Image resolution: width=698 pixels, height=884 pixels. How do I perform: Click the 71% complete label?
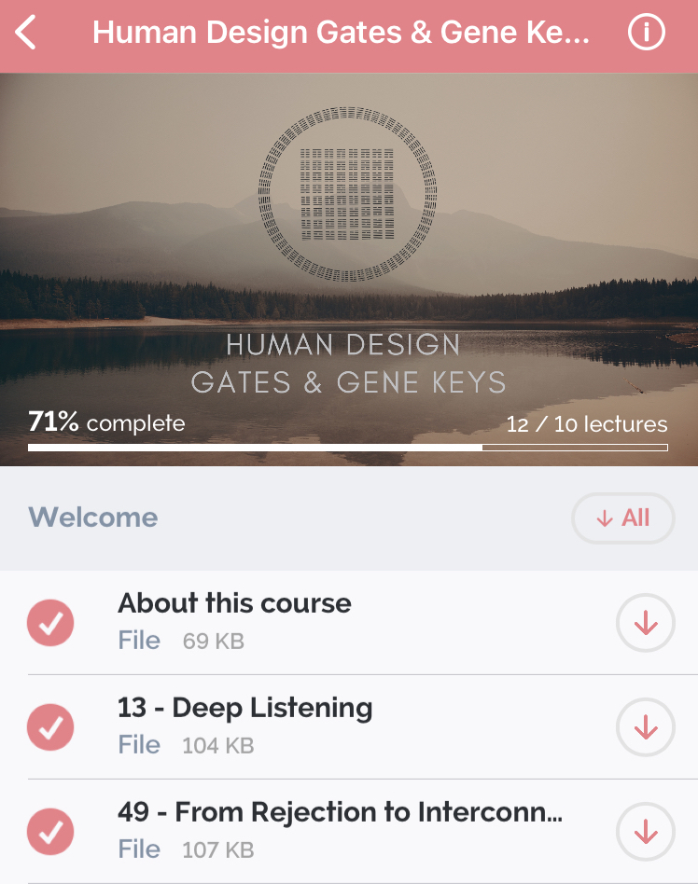click(106, 422)
